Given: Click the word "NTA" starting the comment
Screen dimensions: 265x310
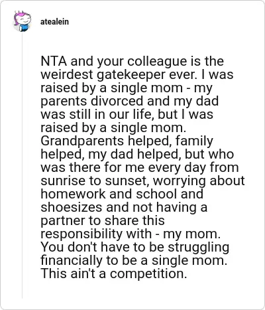Looking at the screenshot, I should [54, 61].
